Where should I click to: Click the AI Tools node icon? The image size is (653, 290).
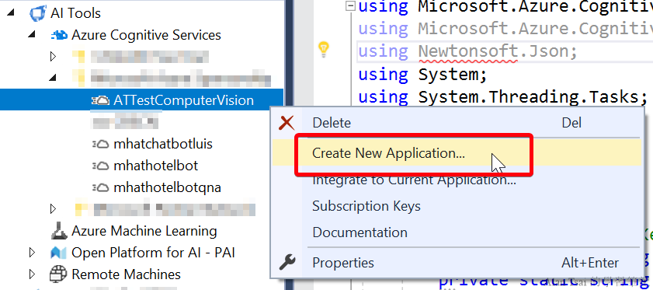coord(38,13)
